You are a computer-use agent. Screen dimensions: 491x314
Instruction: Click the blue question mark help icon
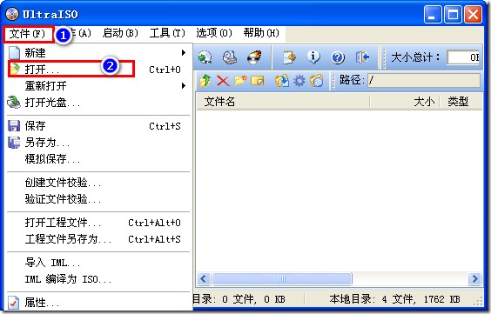click(x=338, y=57)
